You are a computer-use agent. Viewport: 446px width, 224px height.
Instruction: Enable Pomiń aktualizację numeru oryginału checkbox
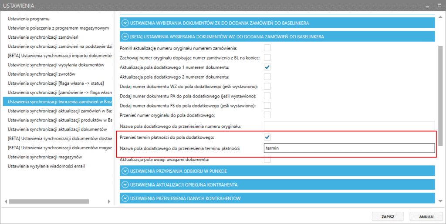click(x=267, y=47)
